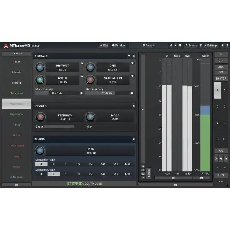Open Globals panel help icon

pyautogui.click(x=129, y=56)
